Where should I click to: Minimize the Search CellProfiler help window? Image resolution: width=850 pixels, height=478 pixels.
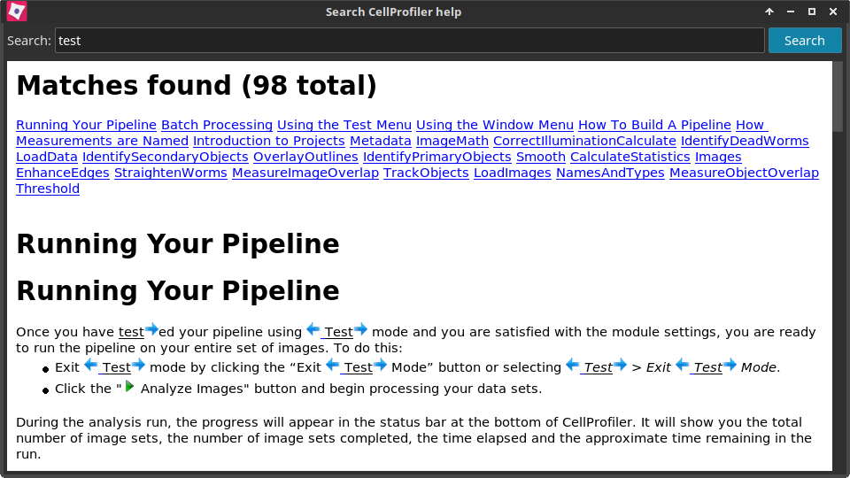click(791, 12)
